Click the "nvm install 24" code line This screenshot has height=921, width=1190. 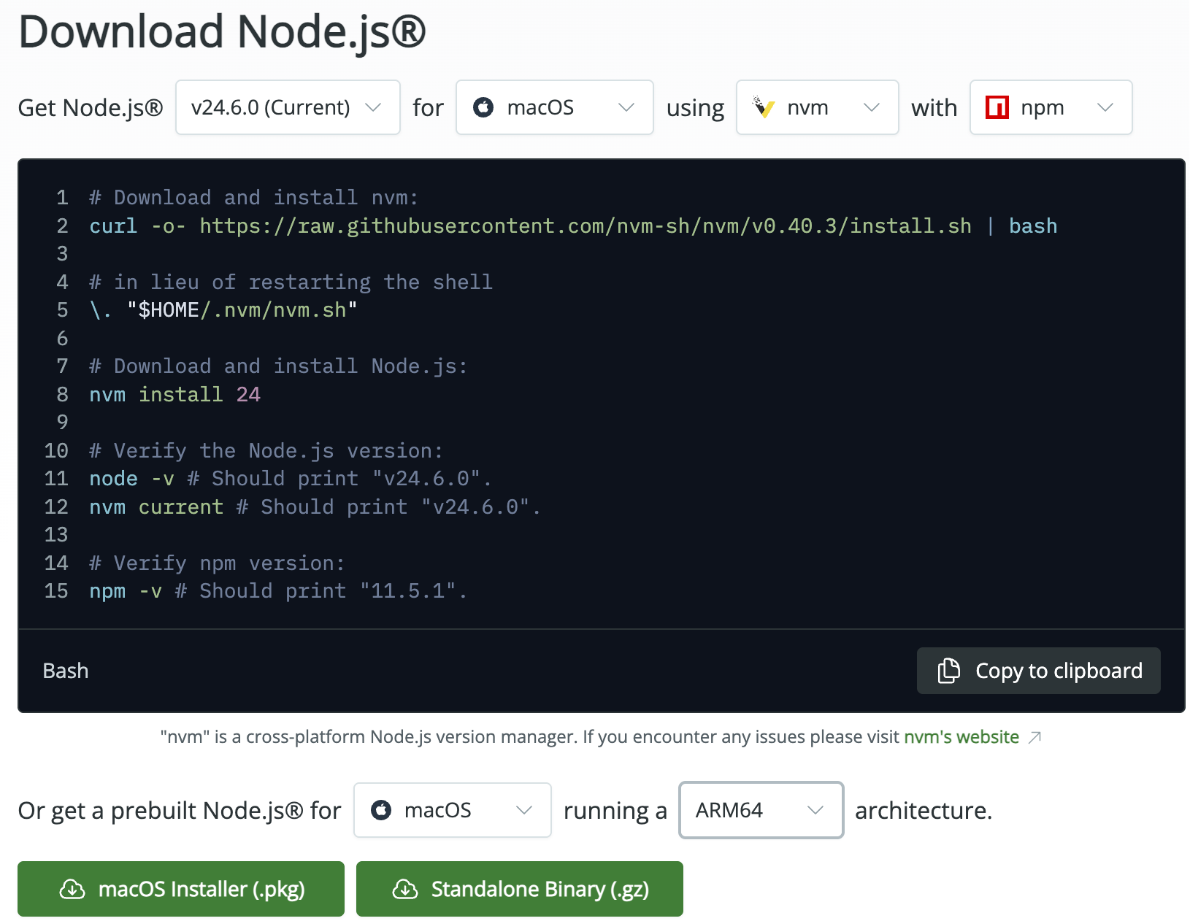174,395
